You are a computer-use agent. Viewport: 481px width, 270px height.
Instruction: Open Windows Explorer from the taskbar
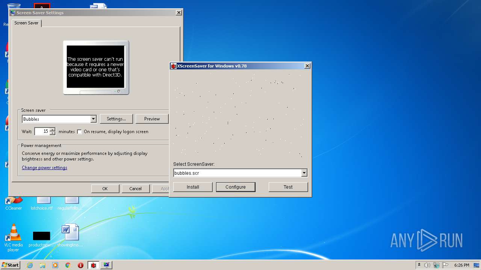[x=42, y=265]
